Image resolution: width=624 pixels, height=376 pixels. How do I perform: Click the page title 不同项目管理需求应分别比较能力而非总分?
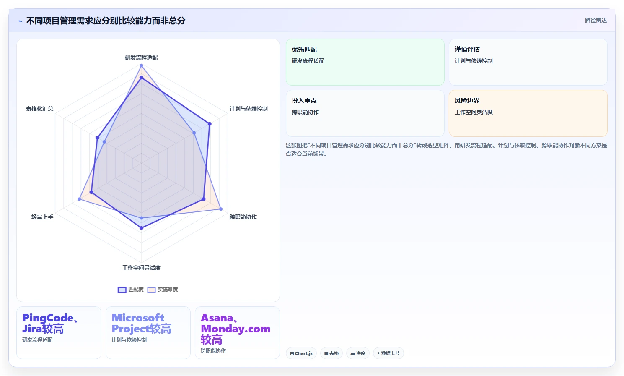point(106,21)
